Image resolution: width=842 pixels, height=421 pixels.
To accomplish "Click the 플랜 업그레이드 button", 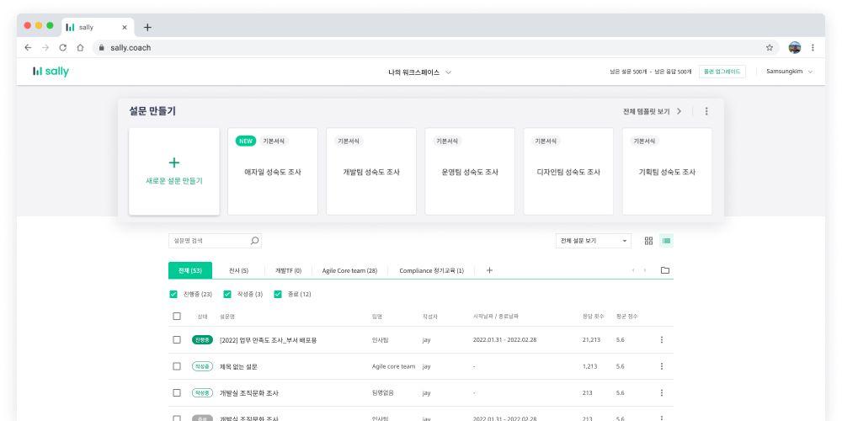I will pos(722,72).
